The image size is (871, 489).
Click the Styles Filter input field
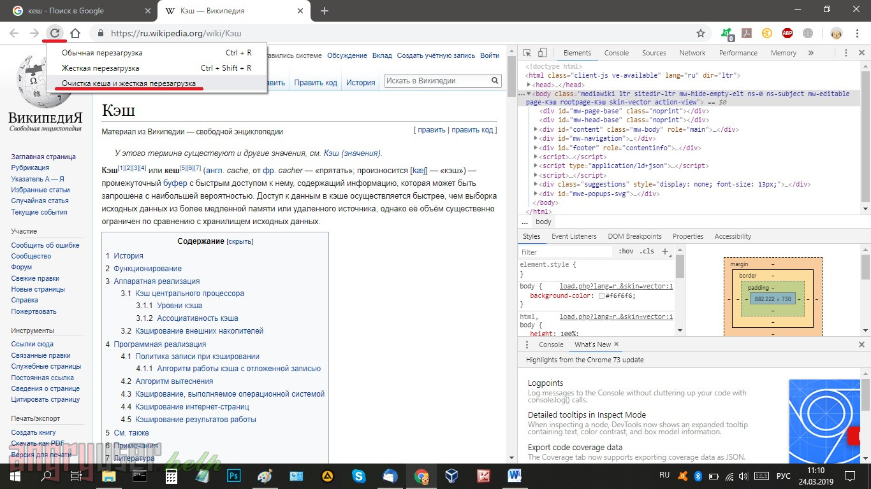point(566,252)
